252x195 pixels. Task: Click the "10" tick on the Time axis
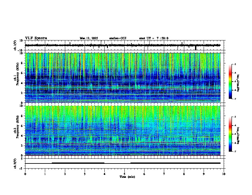pyautogui.click(x=224, y=174)
